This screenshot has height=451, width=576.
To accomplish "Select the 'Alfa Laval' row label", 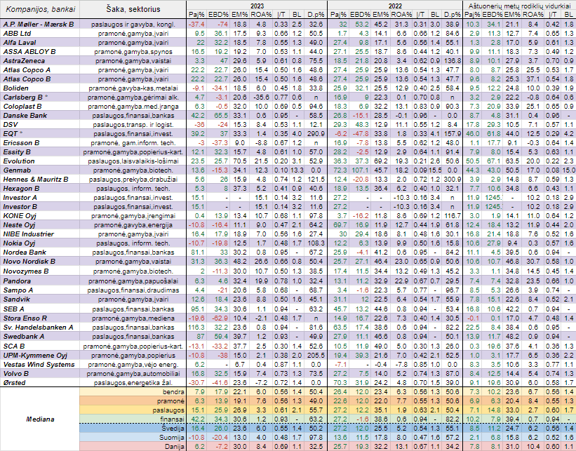I will coord(40,43).
